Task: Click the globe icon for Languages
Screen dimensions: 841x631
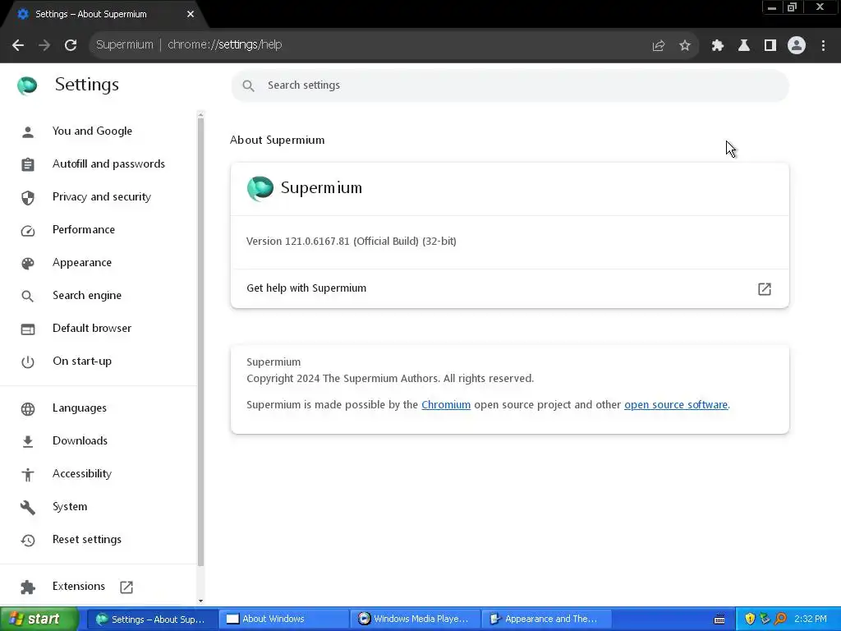Action: coord(27,408)
